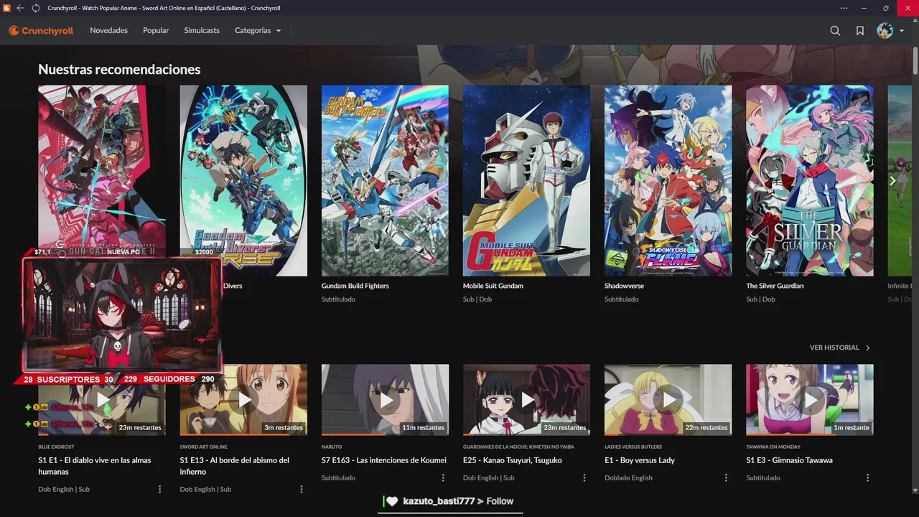Open title Gundam Build Fighters
This screenshot has width=919, height=517.
[355, 286]
